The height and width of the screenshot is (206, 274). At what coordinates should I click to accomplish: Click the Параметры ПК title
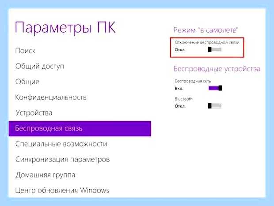click(65, 28)
